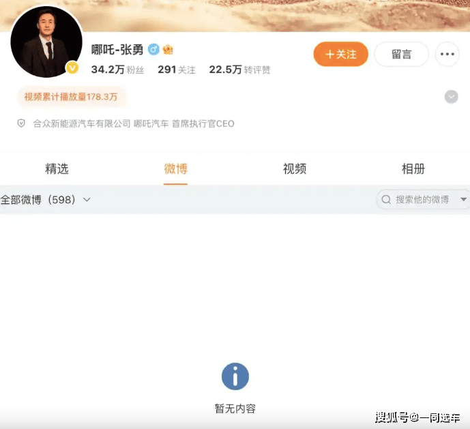The height and width of the screenshot is (429, 470).
Task: Click the shield verification icon beside company info
Action: (x=21, y=123)
